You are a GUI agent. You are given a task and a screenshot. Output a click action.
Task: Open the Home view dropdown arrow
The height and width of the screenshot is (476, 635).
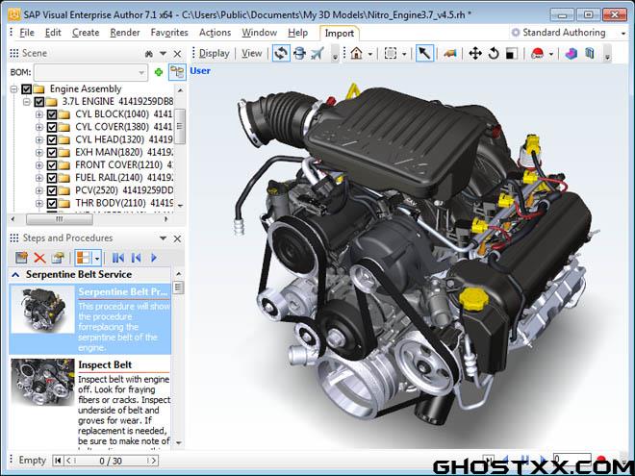pos(370,54)
